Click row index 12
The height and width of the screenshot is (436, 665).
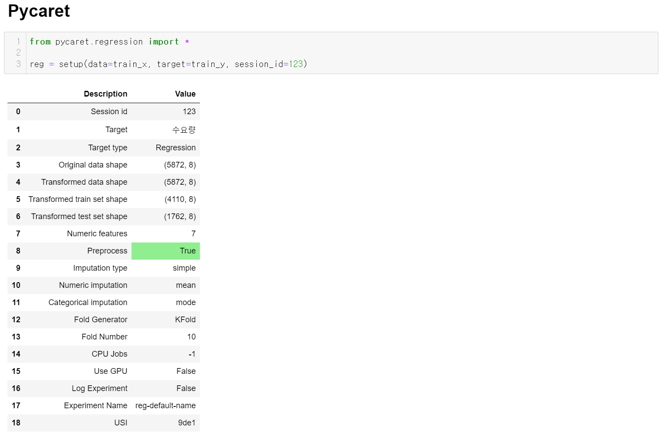pos(16,320)
